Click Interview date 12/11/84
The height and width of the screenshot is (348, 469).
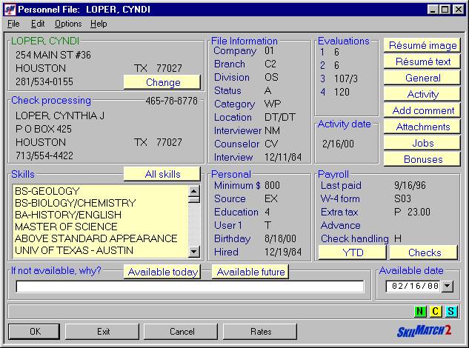tap(283, 157)
